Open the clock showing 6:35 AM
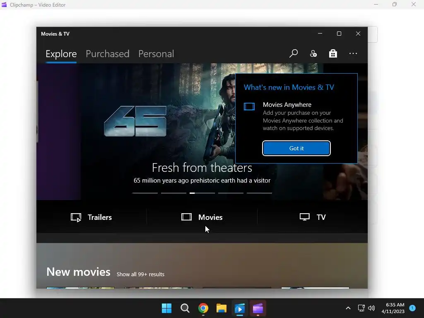 coord(393,308)
